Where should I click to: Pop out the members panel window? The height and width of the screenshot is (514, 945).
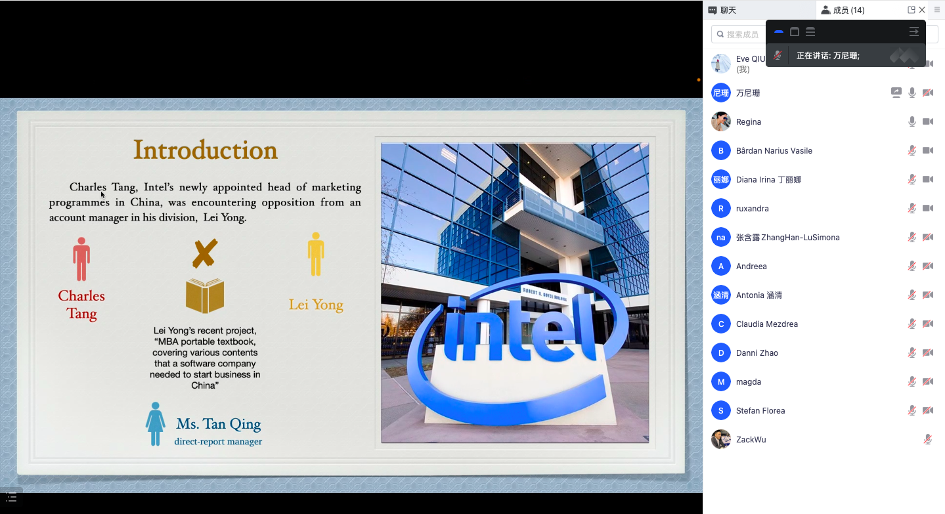pos(911,10)
